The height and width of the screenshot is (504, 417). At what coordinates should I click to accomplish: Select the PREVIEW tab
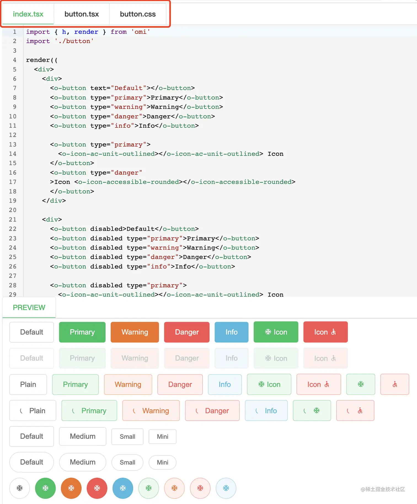tap(29, 307)
